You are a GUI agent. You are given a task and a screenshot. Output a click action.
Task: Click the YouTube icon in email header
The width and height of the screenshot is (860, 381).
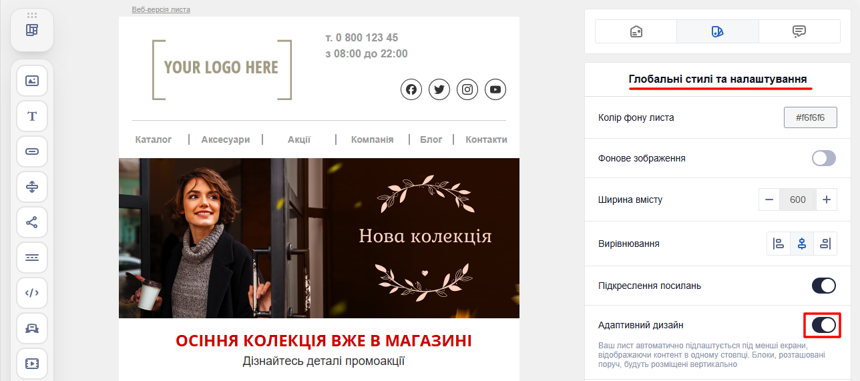495,89
